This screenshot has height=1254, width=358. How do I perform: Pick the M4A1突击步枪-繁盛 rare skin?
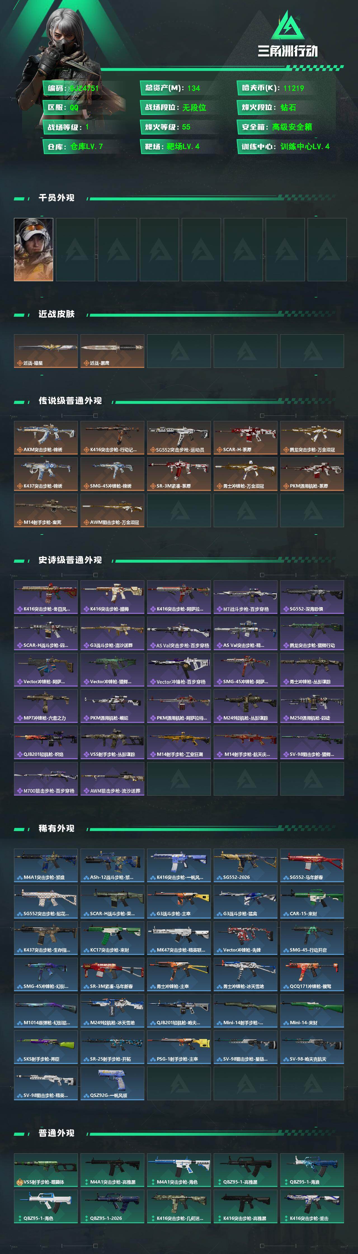click(46, 865)
